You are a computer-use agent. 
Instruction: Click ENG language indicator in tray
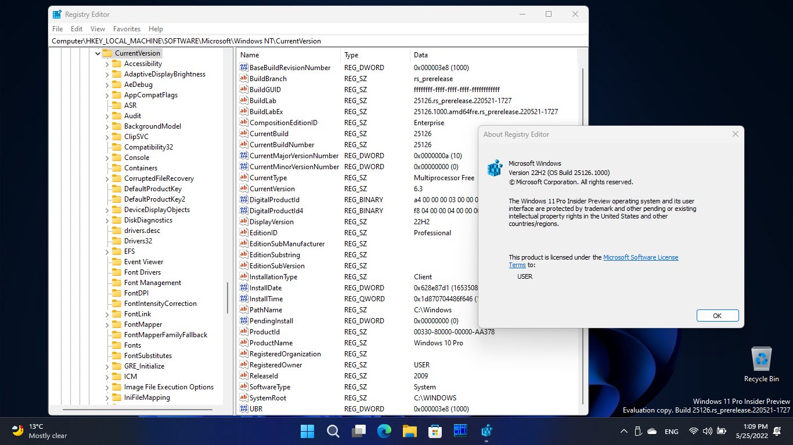[672, 432]
